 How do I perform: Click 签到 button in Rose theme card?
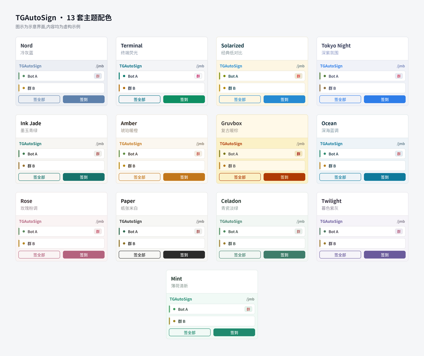pos(84,255)
